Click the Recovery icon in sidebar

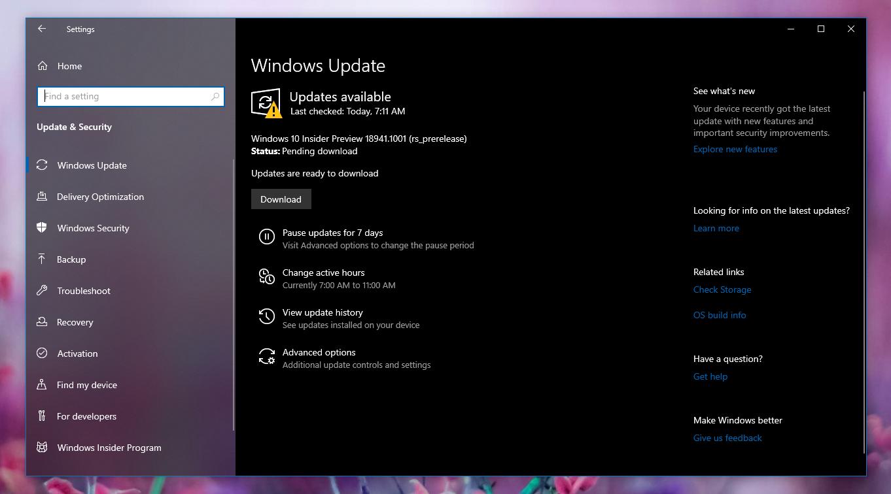pos(43,322)
